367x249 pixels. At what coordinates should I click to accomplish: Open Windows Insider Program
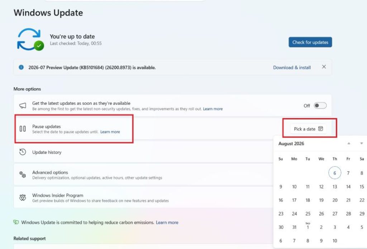[x=143, y=198]
